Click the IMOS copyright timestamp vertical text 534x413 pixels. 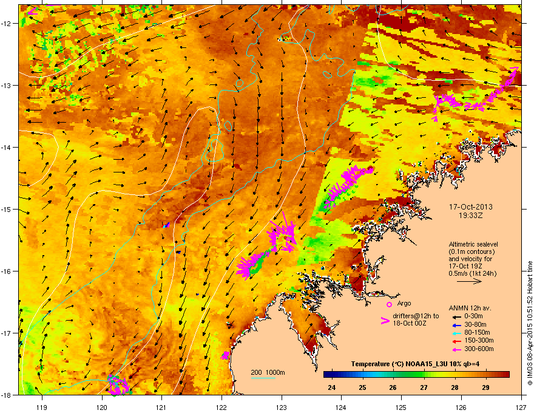[x=530, y=323]
